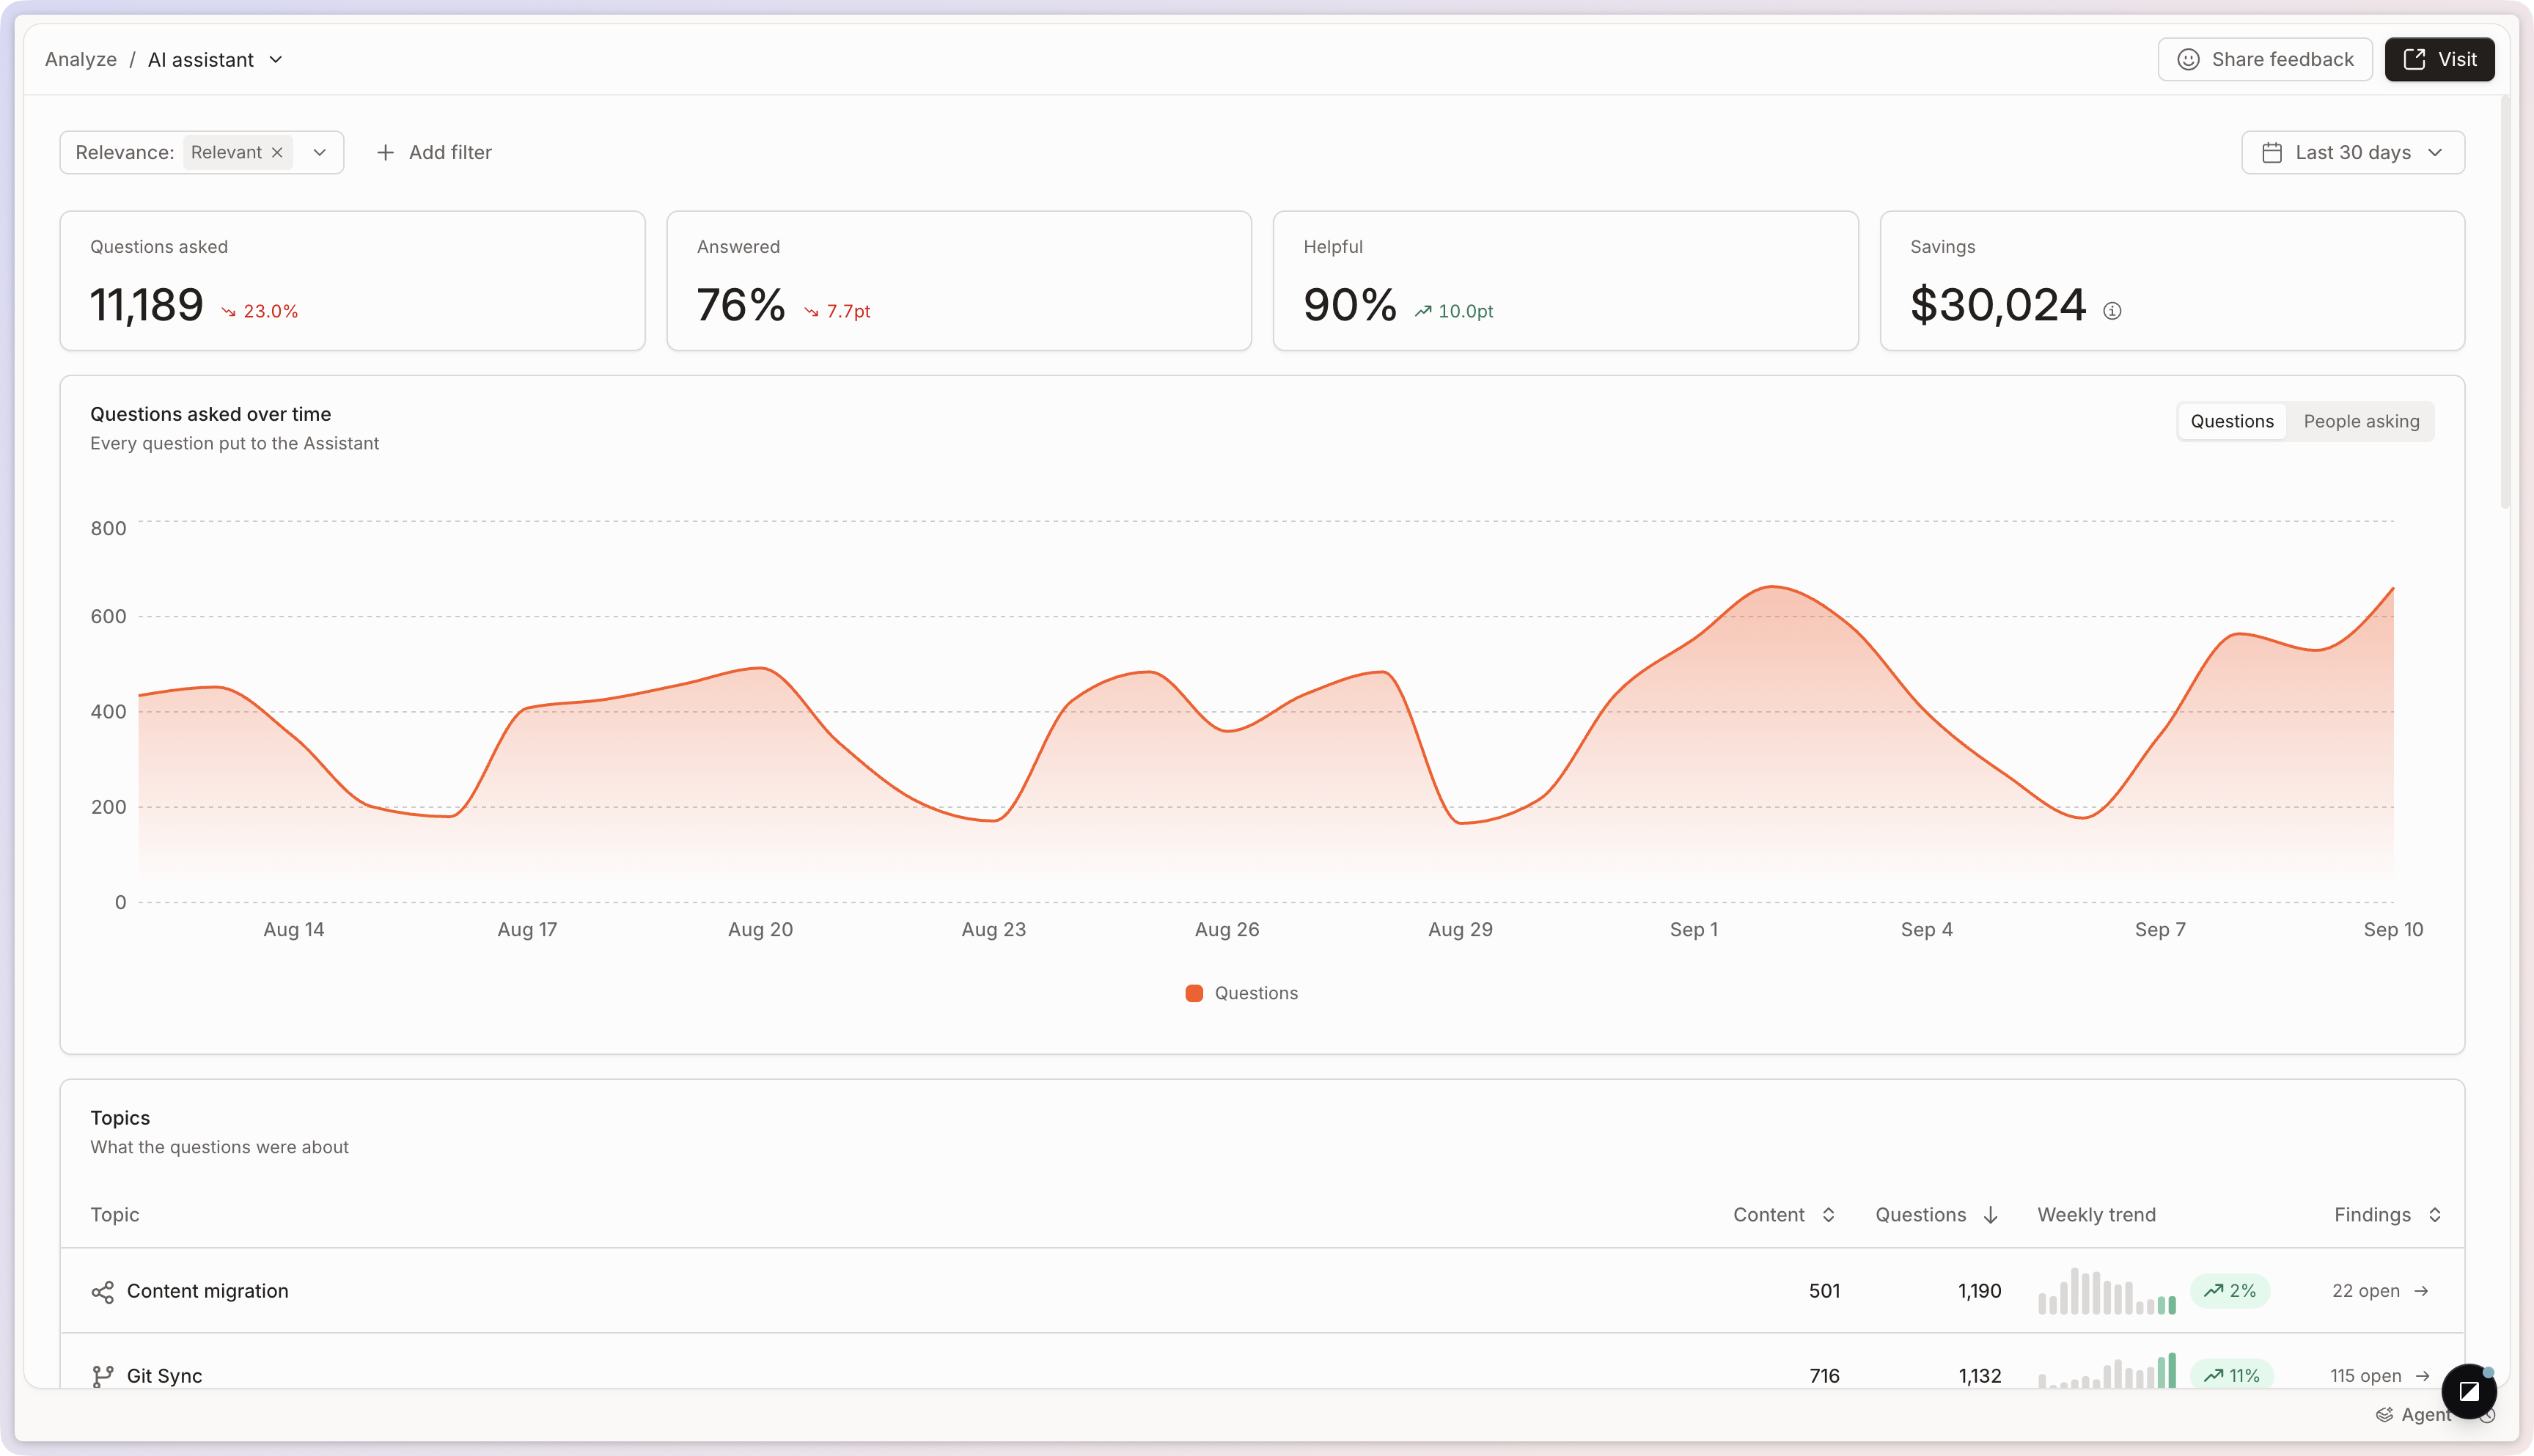Click the Questions value 1,190
The image size is (2534, 1456).
click(x=1979, y=1291)
